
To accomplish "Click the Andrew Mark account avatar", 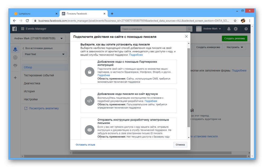I will click(x=199, y=29).
